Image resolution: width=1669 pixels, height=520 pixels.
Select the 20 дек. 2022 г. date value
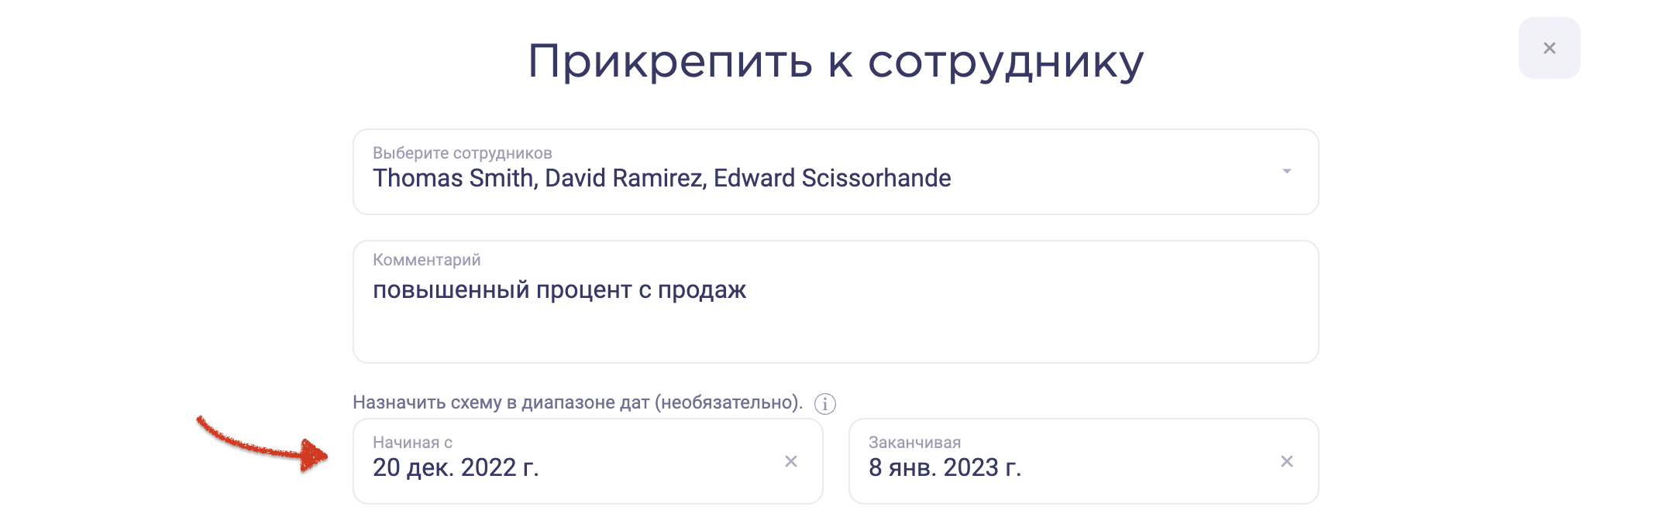coord(456,467)
